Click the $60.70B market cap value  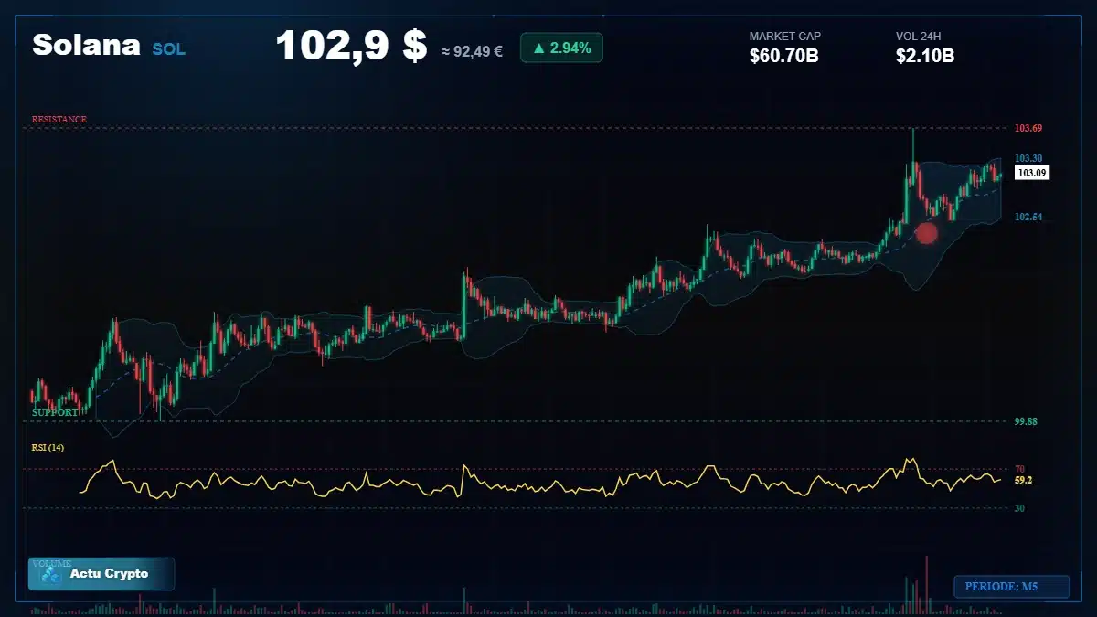[x=783, y=56]
